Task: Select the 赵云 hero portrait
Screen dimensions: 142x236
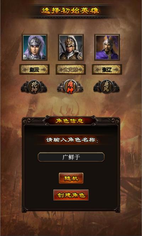Action: 34,47
